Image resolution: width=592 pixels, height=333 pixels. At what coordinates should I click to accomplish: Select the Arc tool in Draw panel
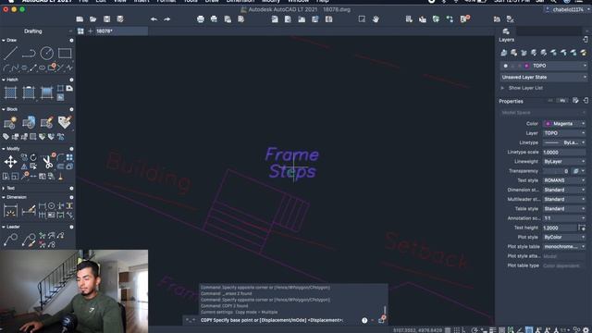(x=6, y=68)
